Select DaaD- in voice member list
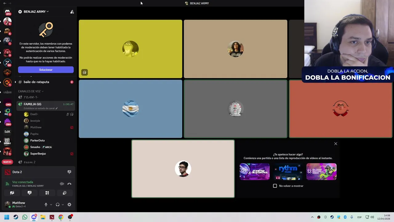This screenshot has width=394, height=222. 49,114
